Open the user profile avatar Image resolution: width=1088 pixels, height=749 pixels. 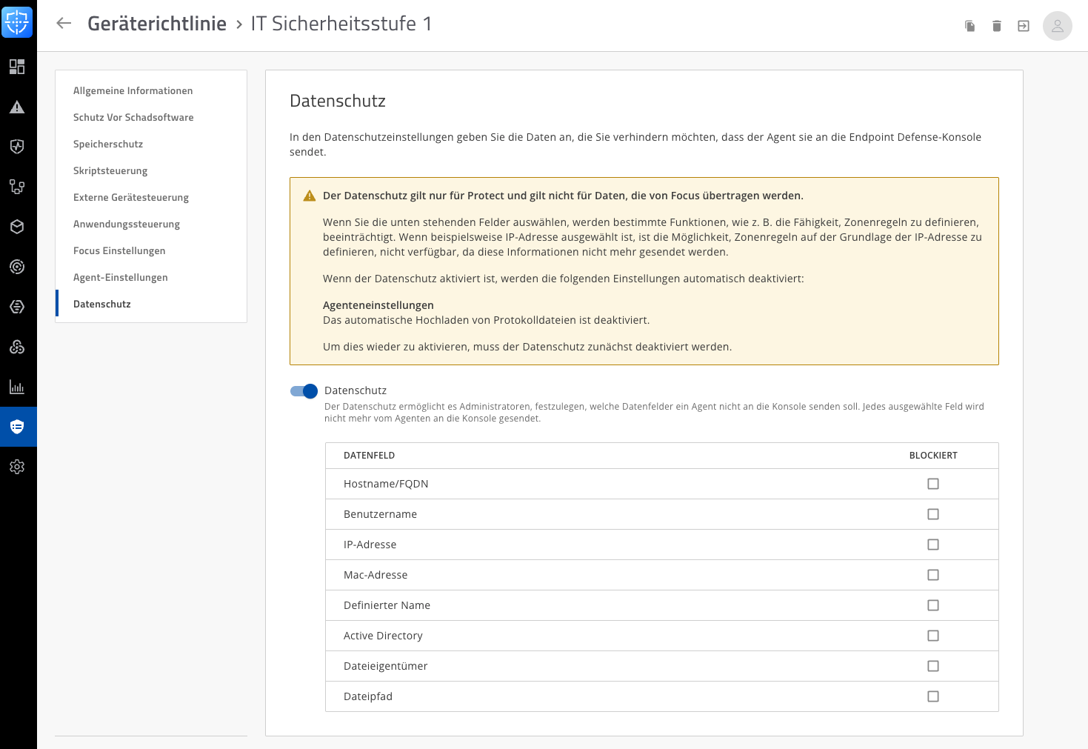[1057, 26]
